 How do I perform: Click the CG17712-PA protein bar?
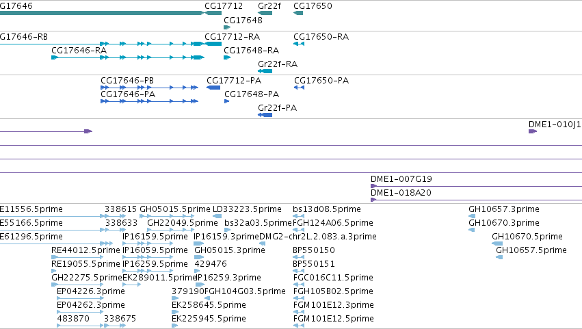click(x=213, y=88)
